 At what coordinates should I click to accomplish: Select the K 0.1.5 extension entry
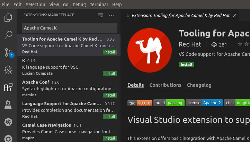coord(69,67)
